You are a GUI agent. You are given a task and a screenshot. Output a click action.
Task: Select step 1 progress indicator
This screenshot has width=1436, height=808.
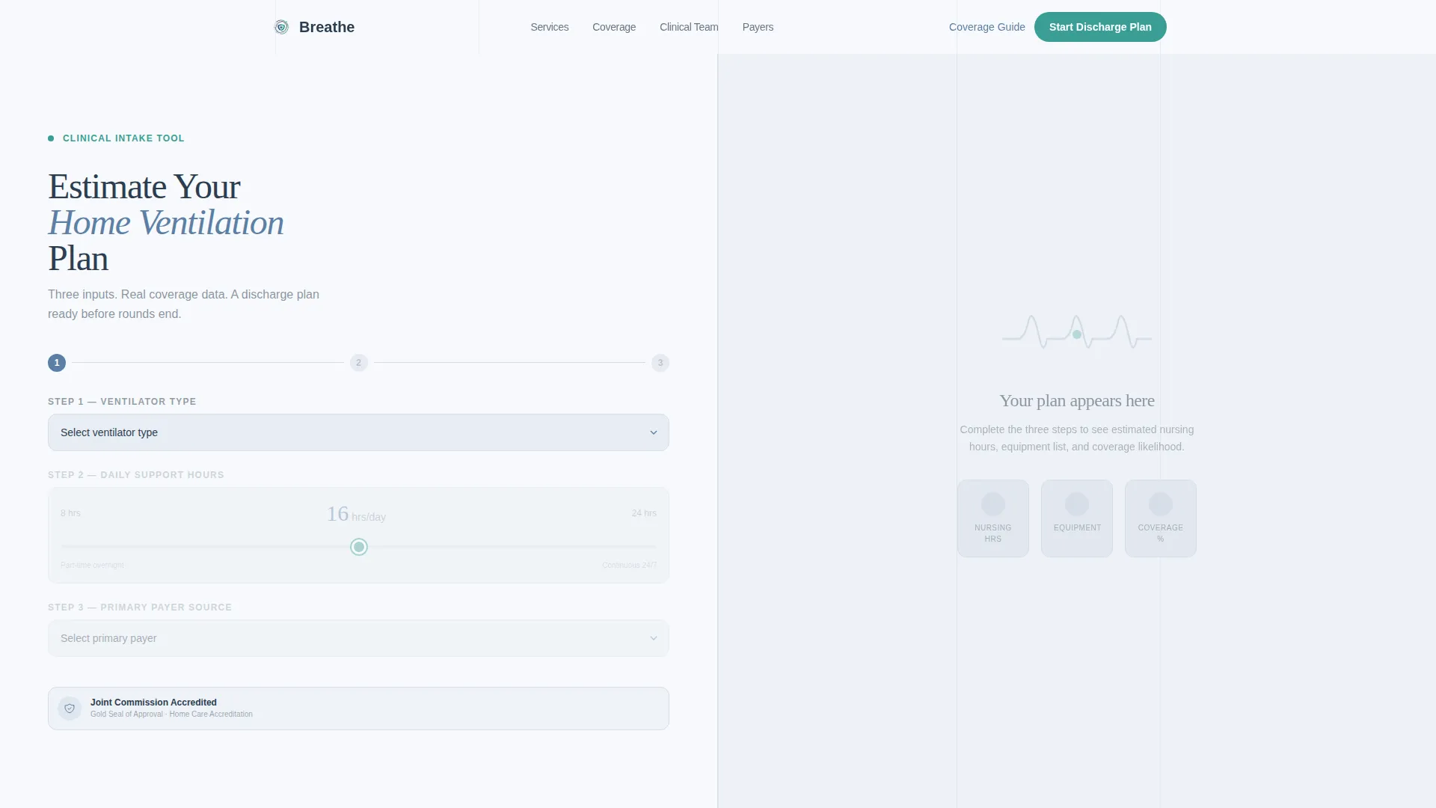(x=57, y=363)
